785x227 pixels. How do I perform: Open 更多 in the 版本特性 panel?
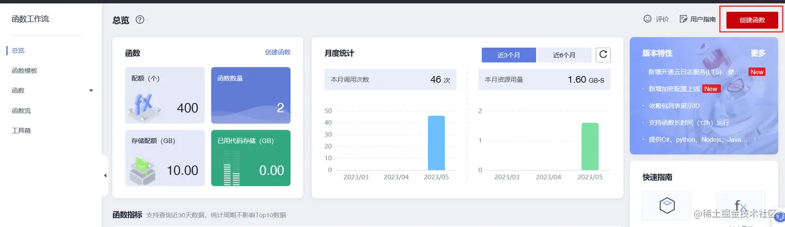[758, 53]
